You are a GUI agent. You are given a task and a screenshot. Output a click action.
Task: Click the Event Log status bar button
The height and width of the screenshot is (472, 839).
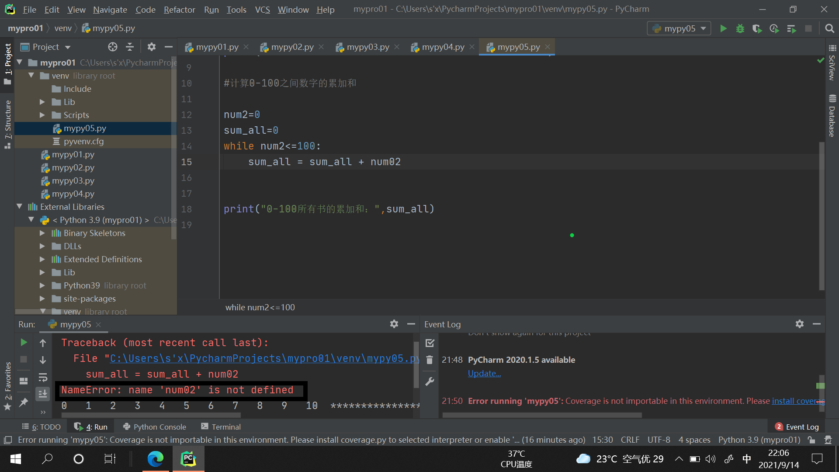[797, 427]
